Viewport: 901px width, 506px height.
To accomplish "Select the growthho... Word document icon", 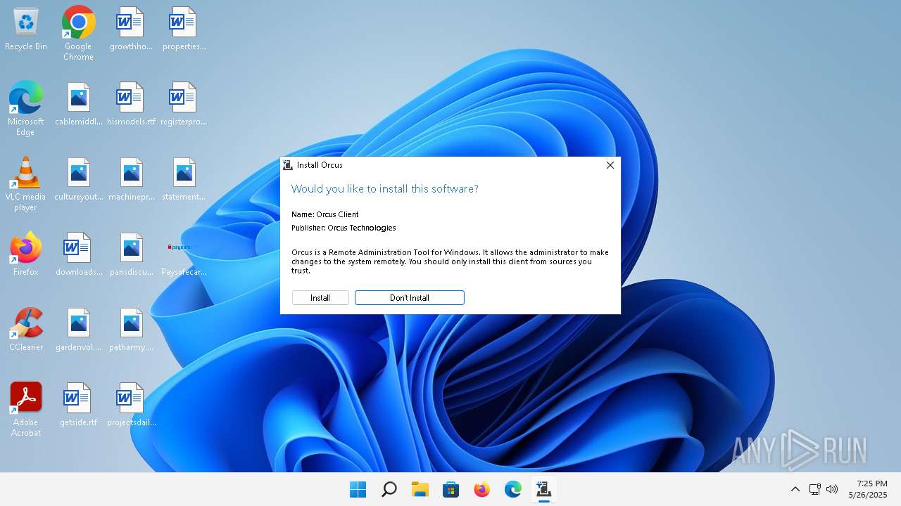I will point(131,30).
